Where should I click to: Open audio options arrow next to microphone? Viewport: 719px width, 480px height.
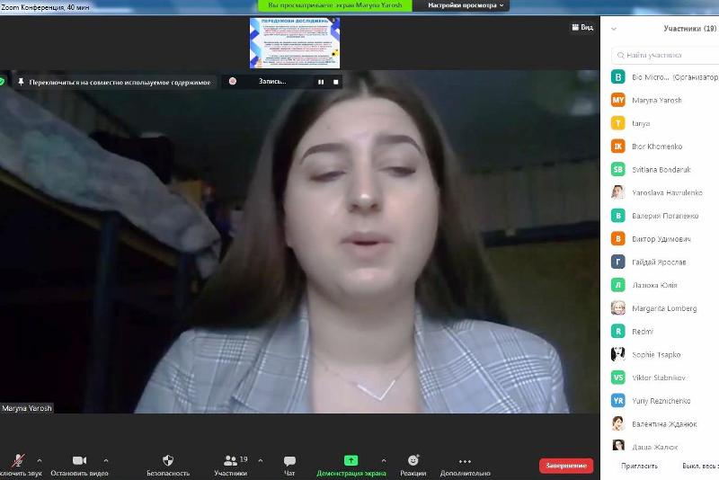tap(40, 460)
